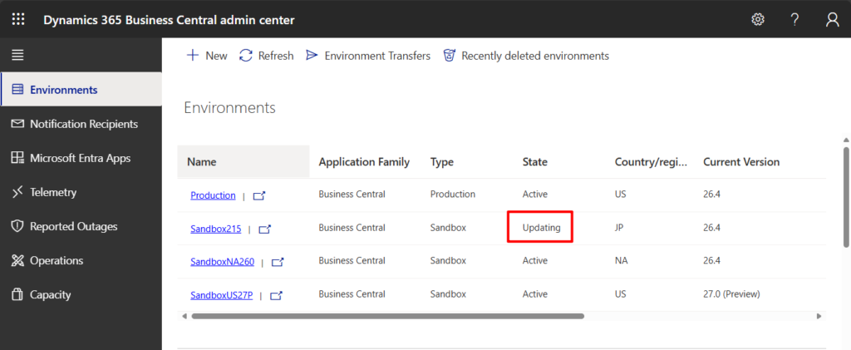Screen dimensions: 851x350
Task: Select Notification Recipients in sidebar
Action: 83,124
